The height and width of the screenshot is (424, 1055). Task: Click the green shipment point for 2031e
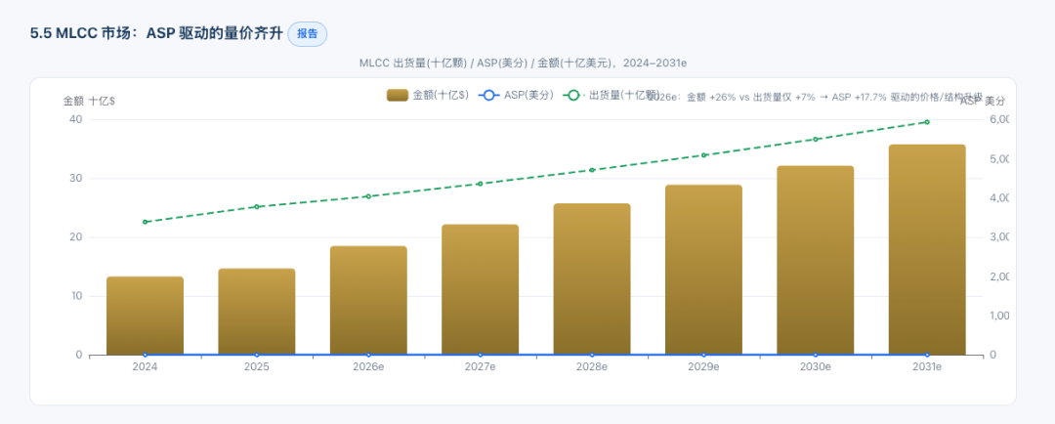tap(927, 122)
